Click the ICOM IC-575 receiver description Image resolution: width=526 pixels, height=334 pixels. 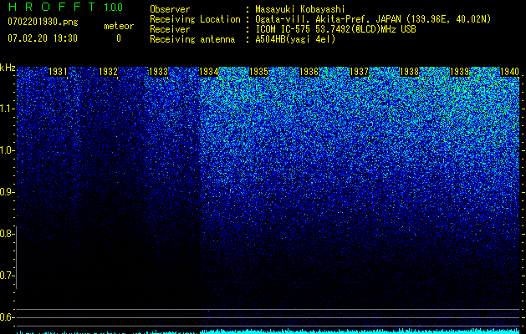(x=335, y=29)
